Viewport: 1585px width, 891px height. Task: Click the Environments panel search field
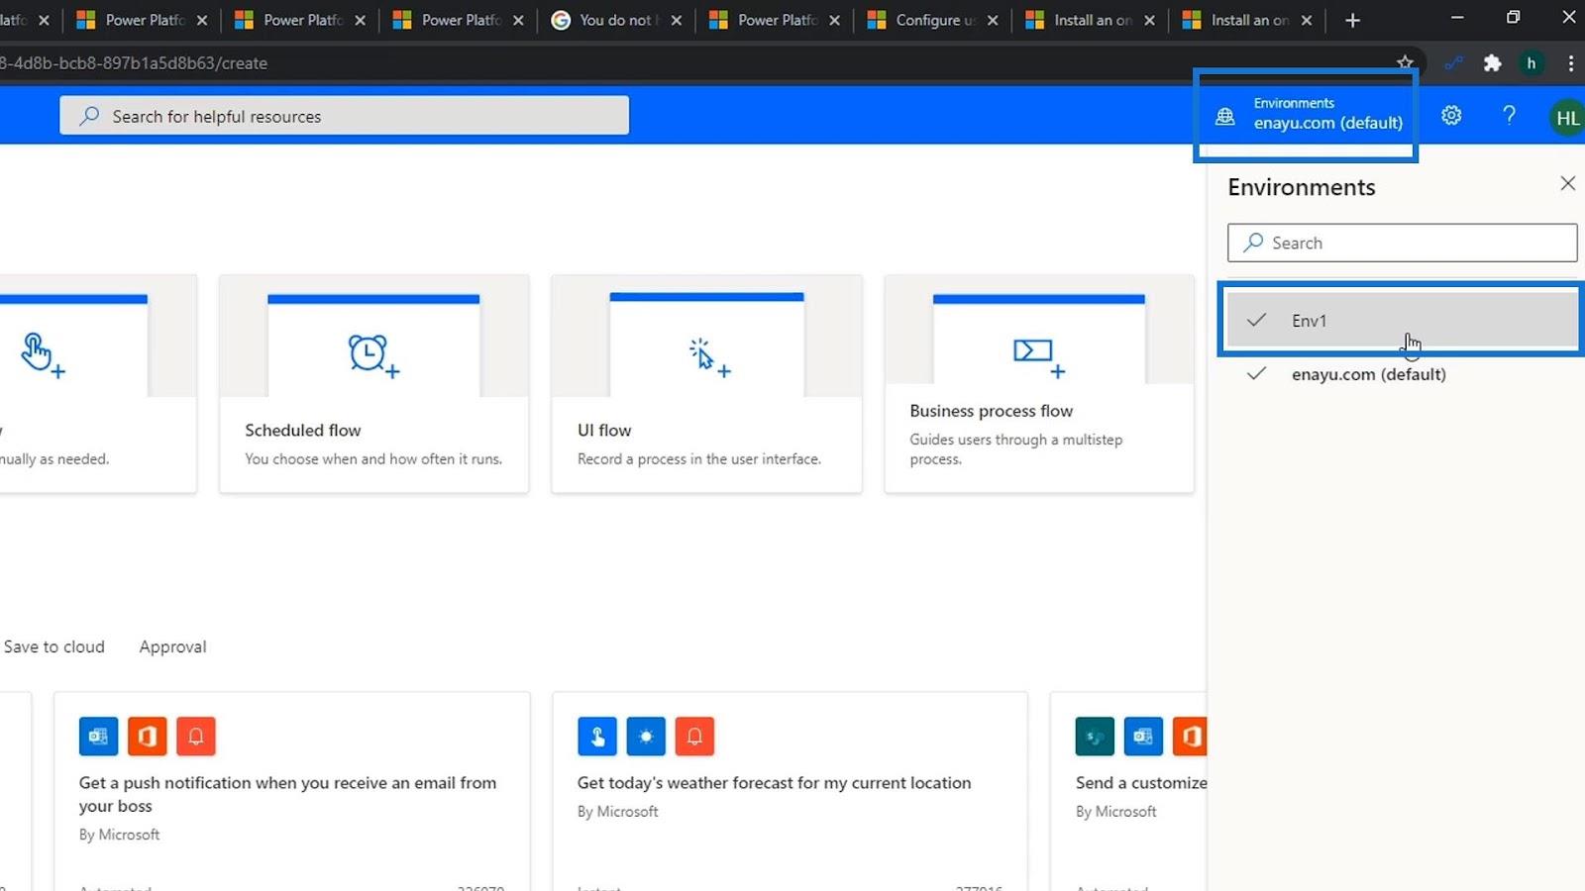(1402, 243)
